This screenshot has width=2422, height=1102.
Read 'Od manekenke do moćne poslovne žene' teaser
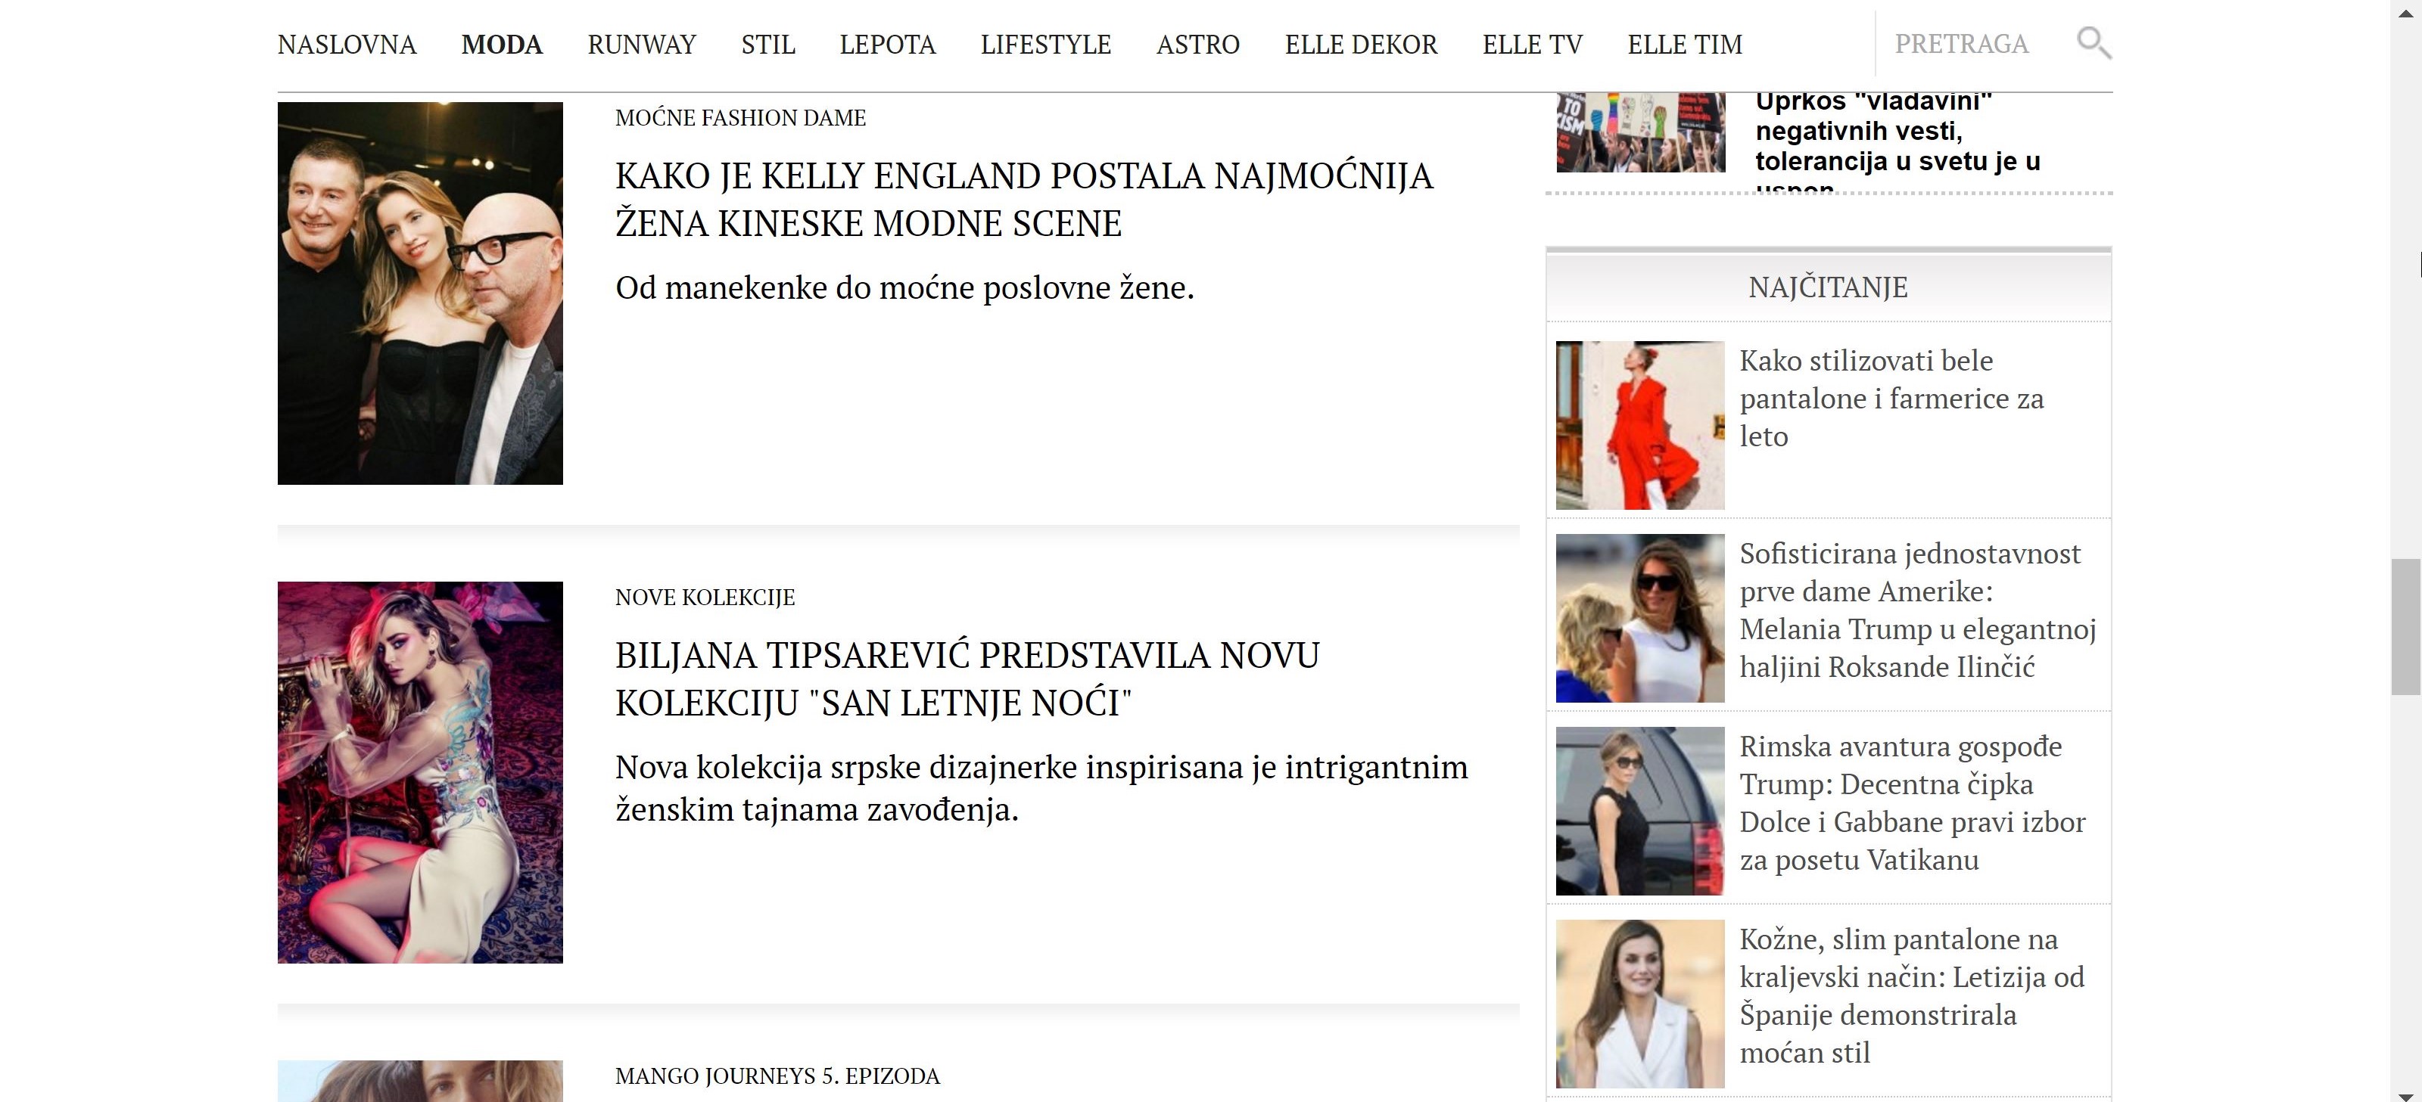click(x=904, y=287)
